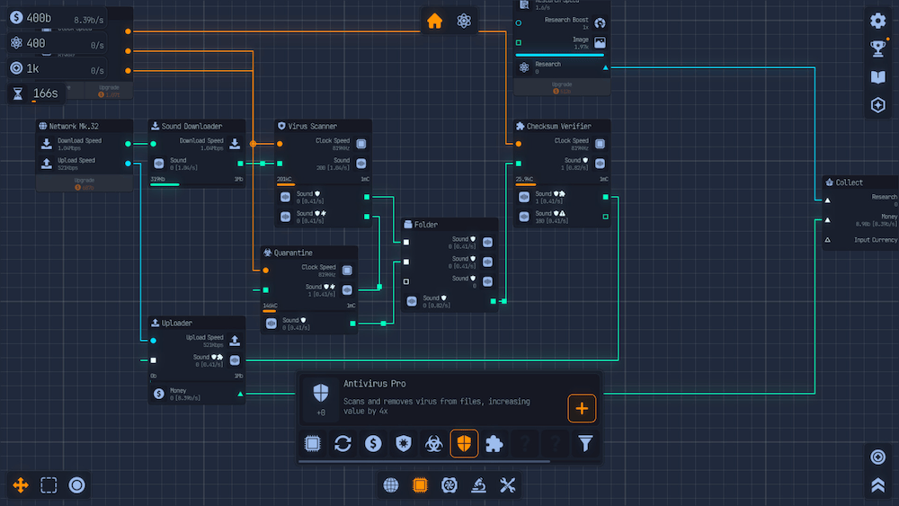Image resolution: width=899 pixels, height=506 pixels.
Task: Click the settings gear icon
Action: click(878, 21)
